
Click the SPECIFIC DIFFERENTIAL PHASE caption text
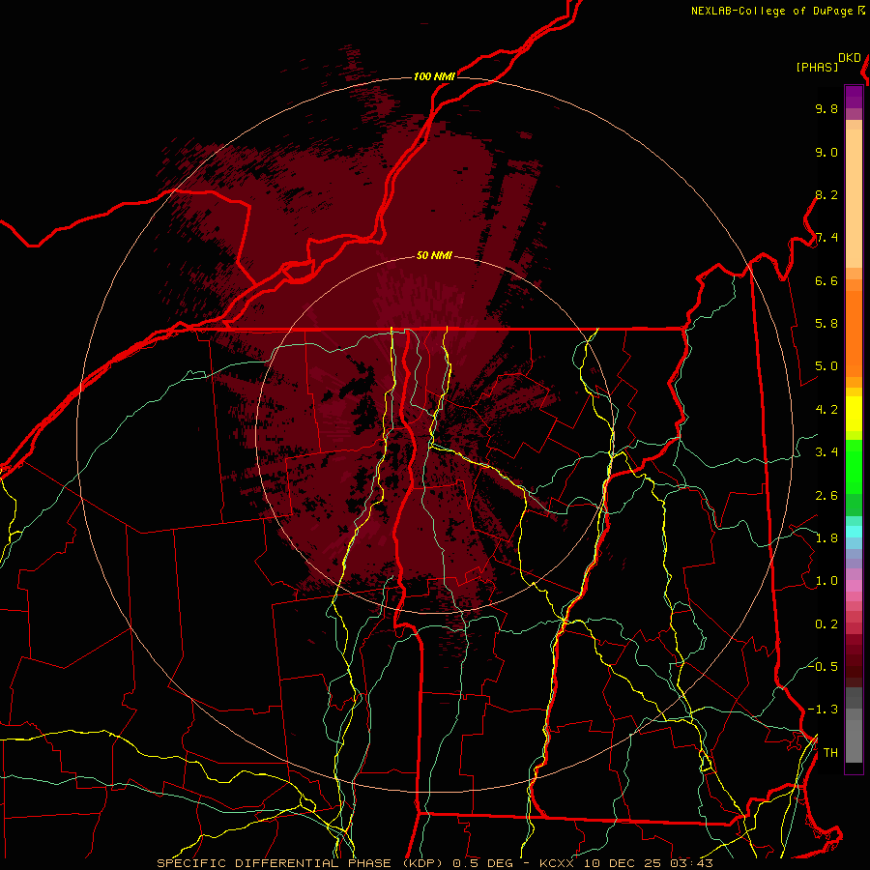276,863
